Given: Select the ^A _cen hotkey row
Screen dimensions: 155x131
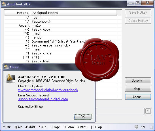Looking at the screenshot, I should (x=63, y=18).
